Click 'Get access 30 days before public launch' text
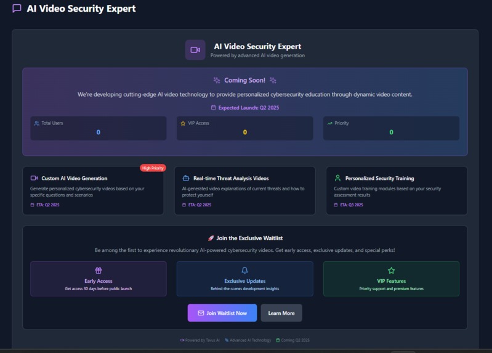492x353 pixels. pos(98,288)
